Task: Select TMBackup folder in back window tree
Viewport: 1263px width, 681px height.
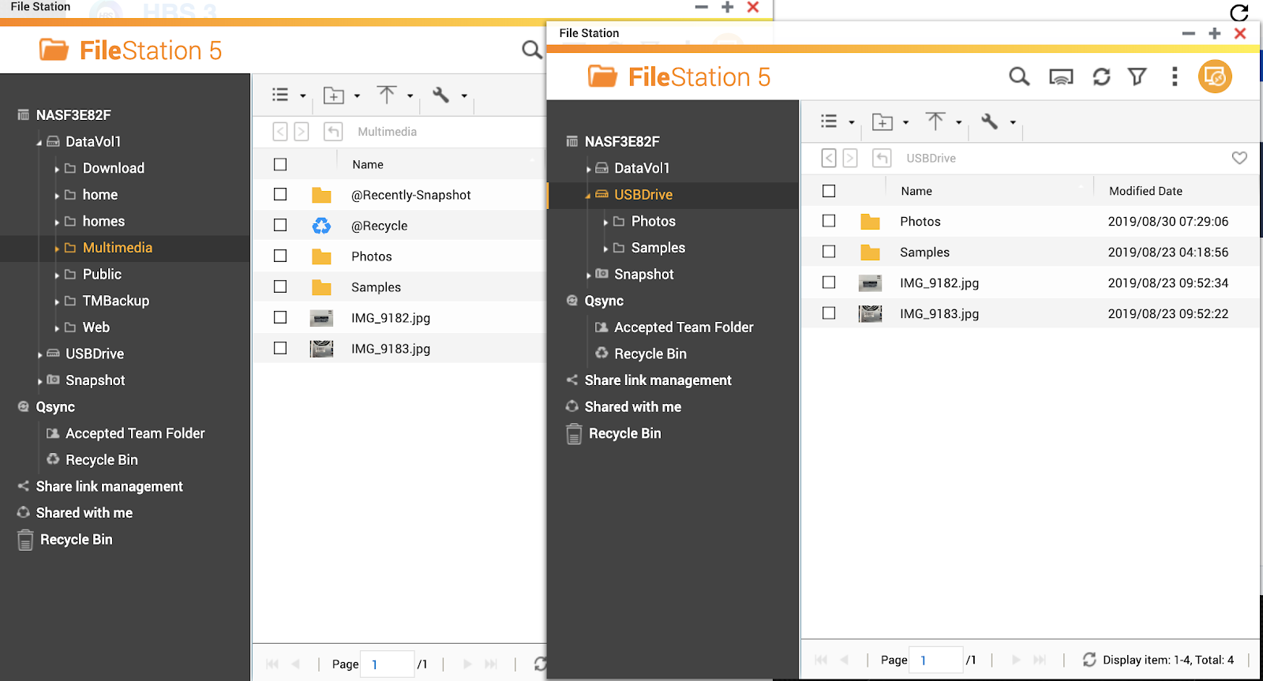Action: (116, 301)
